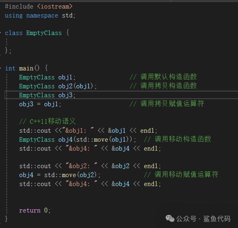Screen dimensions: 238x228
Task: Click the '};' closing the EmptyClass definition
Action: point(8,50)
